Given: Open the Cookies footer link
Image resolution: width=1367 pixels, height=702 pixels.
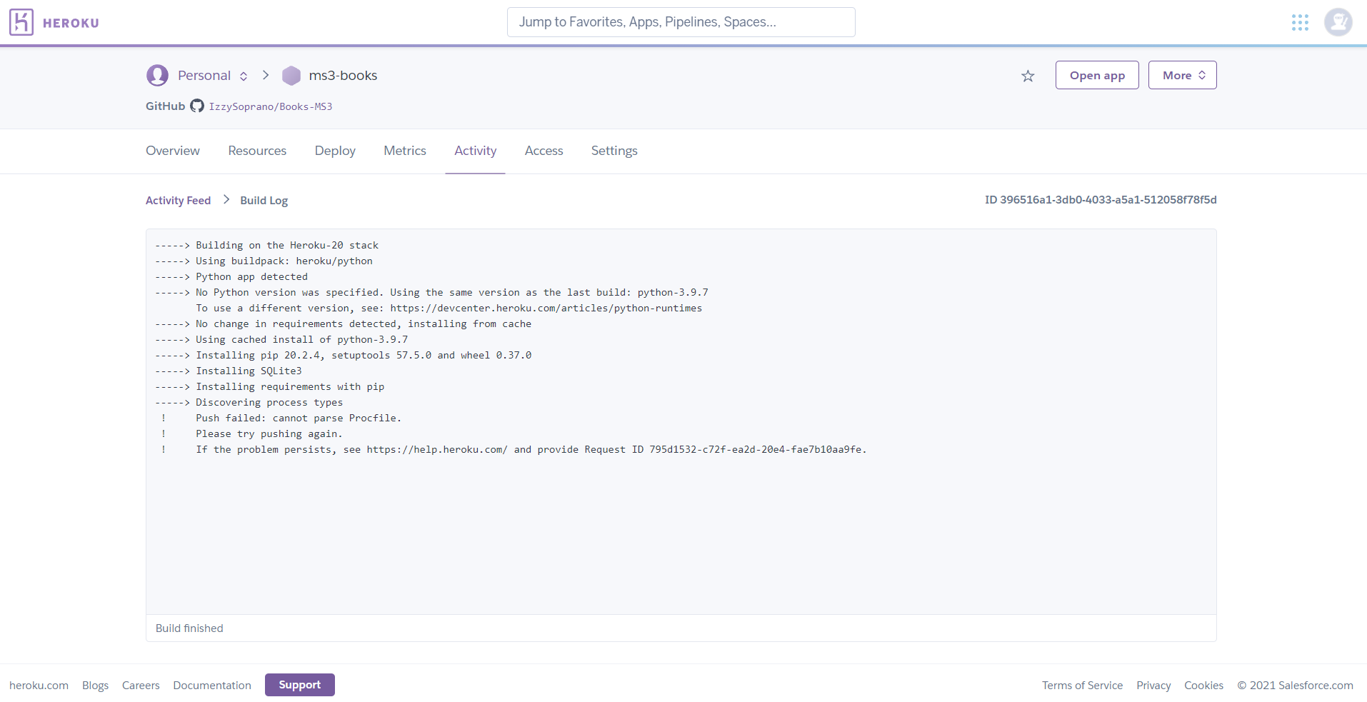Looking at the screenshot, I should click(x=1203, y=686).
